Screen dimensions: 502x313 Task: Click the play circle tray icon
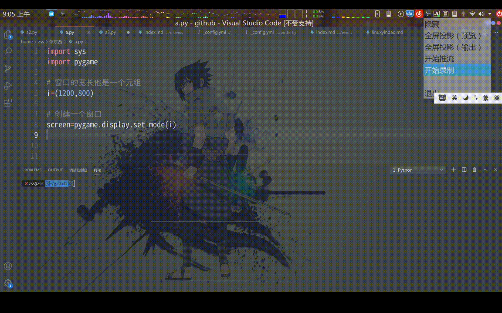pos(401,14)
